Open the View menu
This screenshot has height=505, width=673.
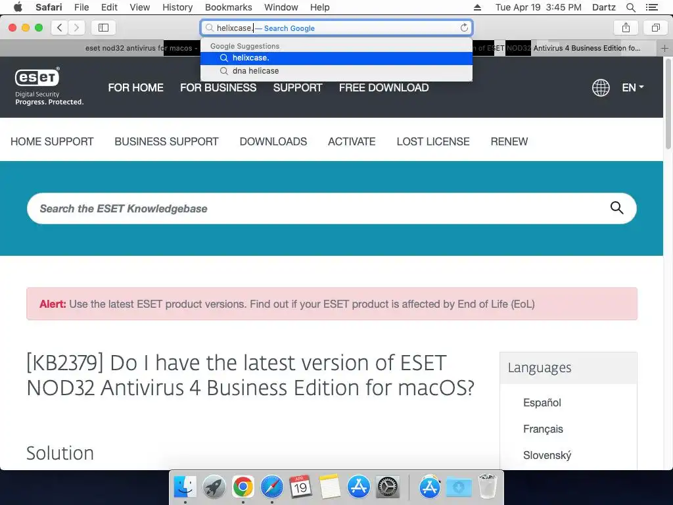coord(139,7)
